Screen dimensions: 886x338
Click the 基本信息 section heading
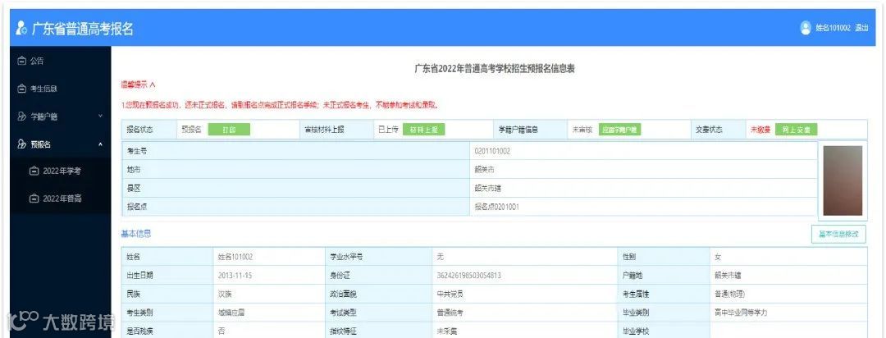[x=136, y=234]
